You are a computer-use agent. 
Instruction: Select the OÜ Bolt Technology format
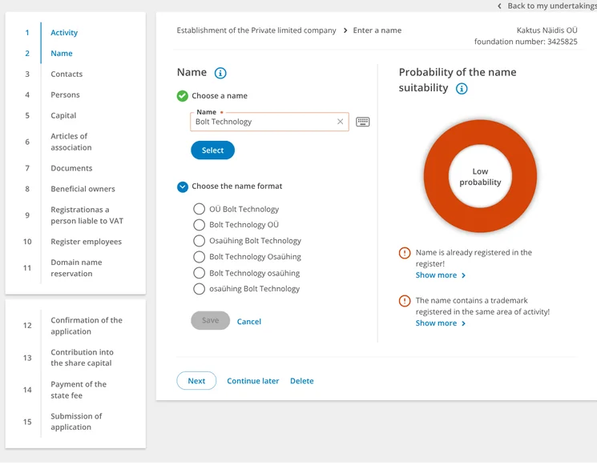199,209
